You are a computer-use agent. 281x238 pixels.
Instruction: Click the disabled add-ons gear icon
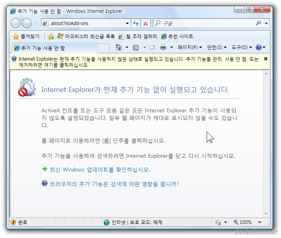pyautogui.click(x=27, y=87)
